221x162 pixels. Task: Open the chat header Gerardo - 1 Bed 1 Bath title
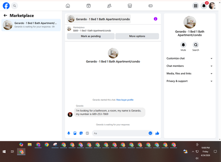click(x=99, y=19)
